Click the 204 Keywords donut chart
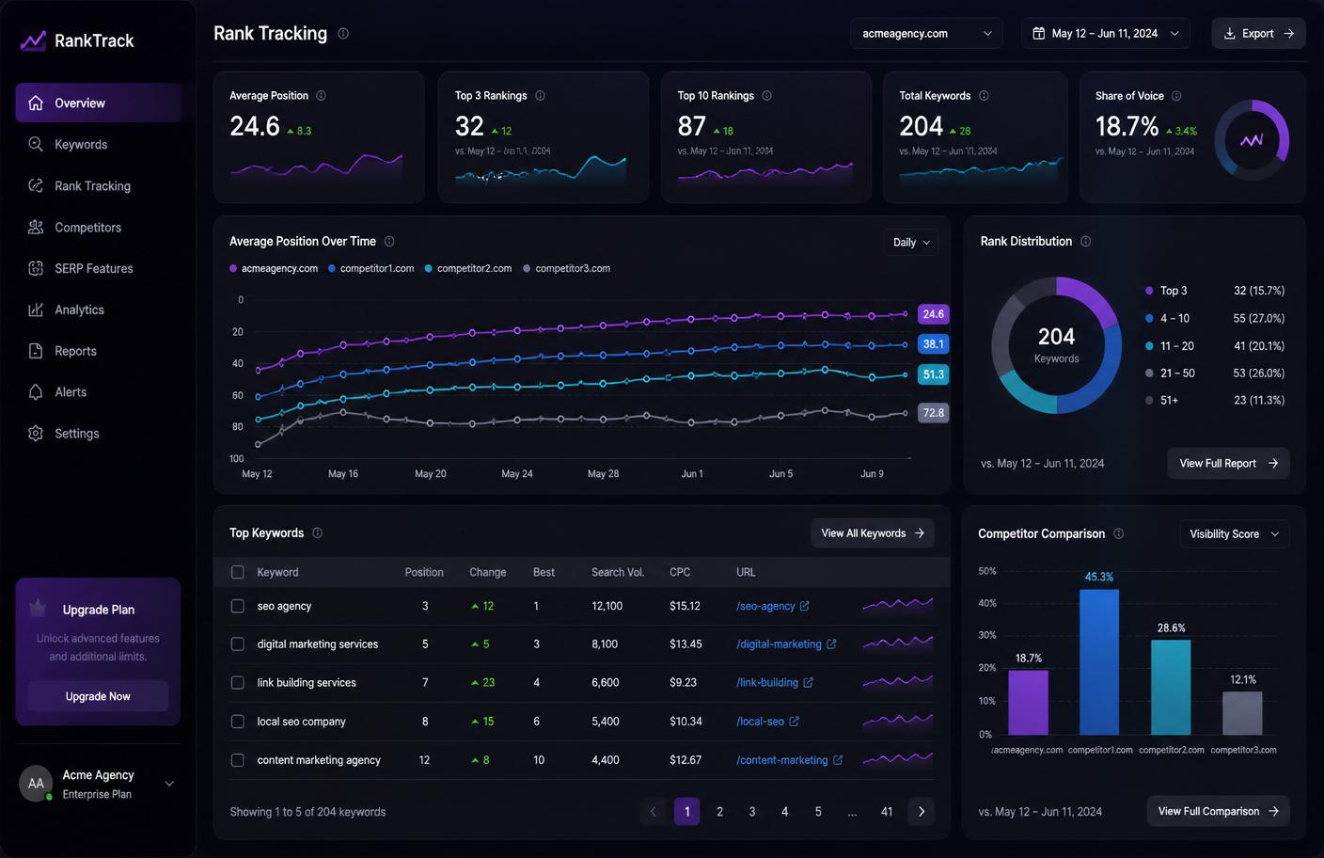 1057,345
